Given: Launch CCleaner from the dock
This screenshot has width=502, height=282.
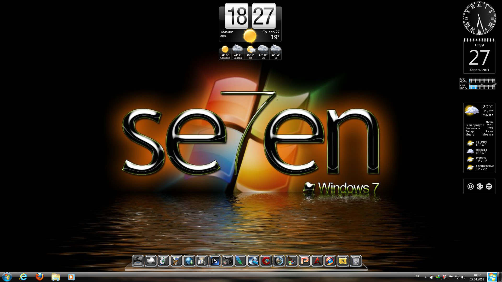Looking at the screenshot, I should point(266,261).
